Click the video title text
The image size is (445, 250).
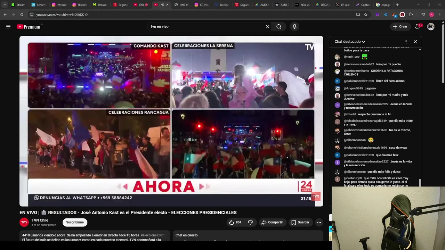128,212
